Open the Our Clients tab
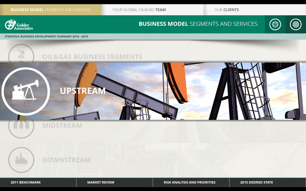This screenshot has height=191, width=306. [x=226, y=10]
